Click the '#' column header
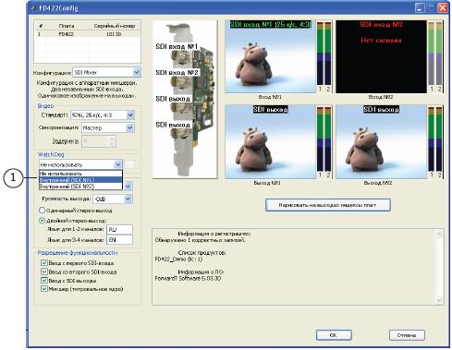The image size is (452, 350). (x=41, y=26)
